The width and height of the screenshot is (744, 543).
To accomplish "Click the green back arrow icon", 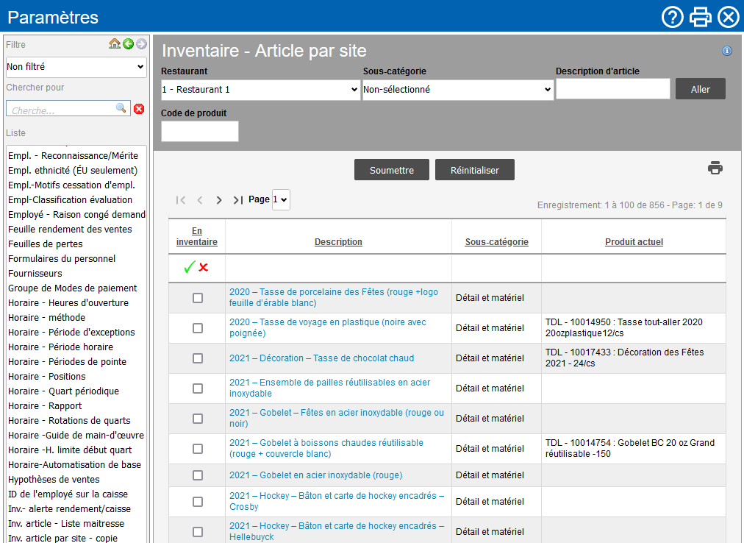I will (x=128, y=44).
